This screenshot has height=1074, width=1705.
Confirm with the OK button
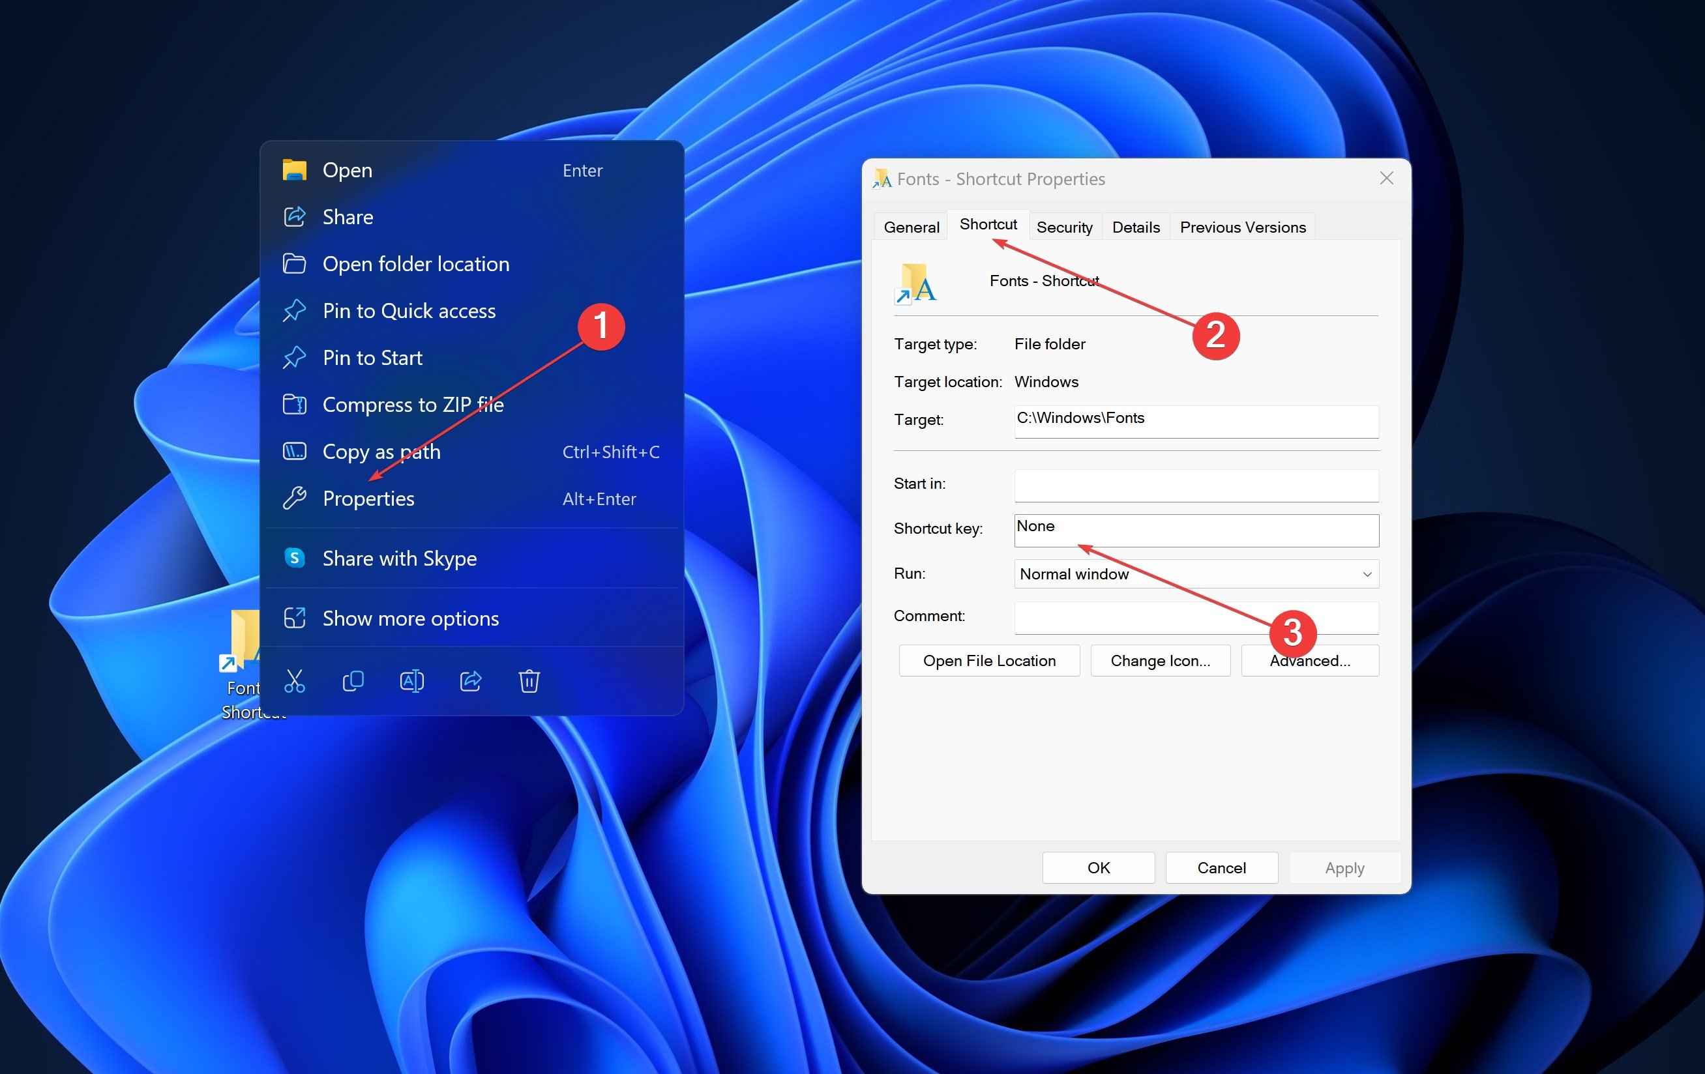(x=1098, y=867)
